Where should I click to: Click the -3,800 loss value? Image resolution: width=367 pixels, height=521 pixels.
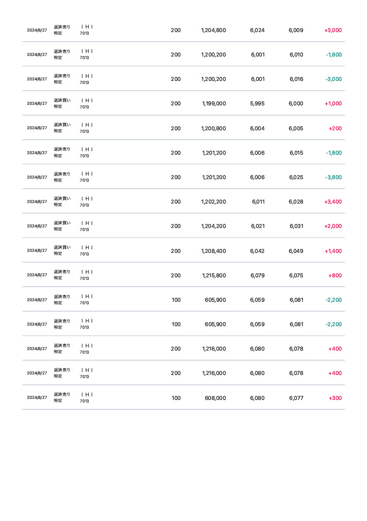333,177
